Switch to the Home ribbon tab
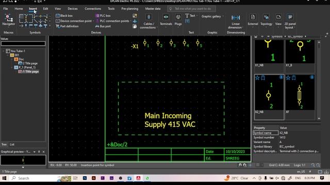The width and height of the screenshot is (330, 185). (x=19, y=9)
